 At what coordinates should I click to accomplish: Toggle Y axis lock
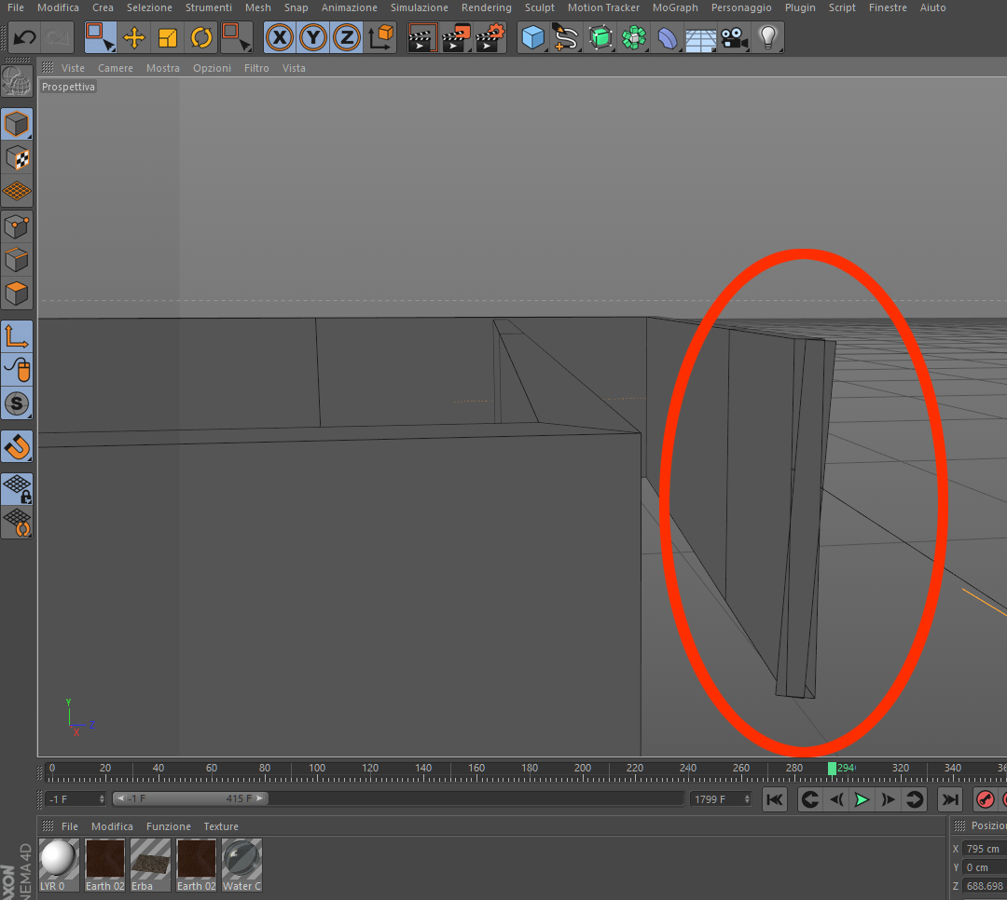tap(312, 37)
